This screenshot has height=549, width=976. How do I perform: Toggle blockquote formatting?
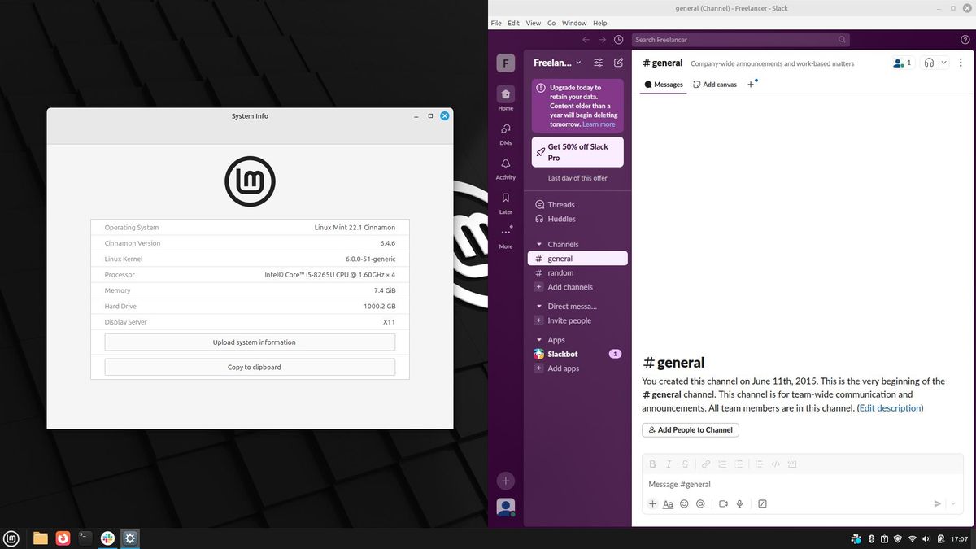759,464
